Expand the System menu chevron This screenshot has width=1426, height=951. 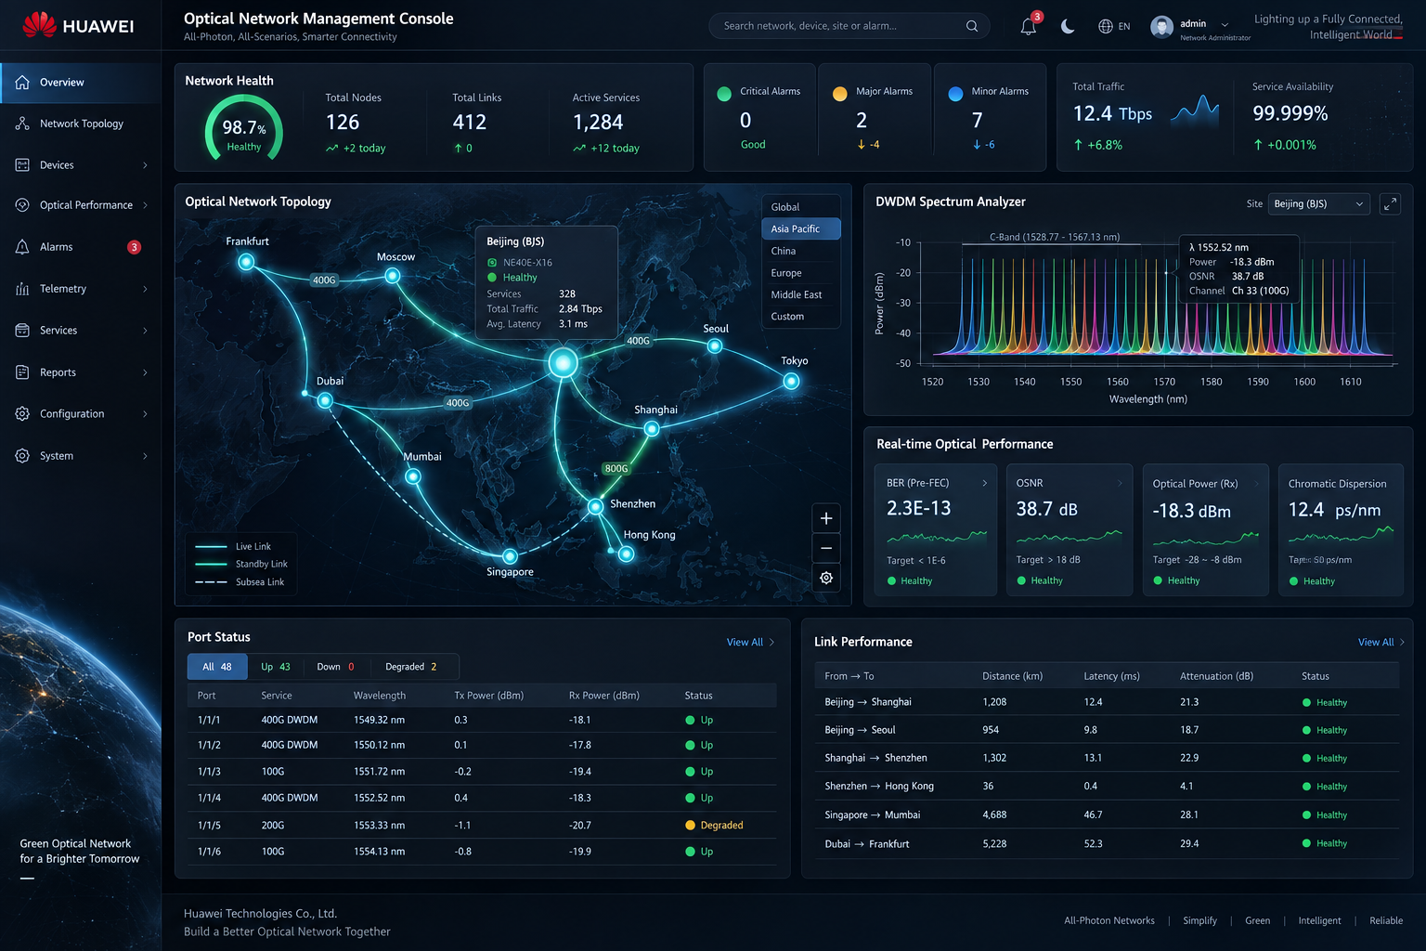[145, 456]
